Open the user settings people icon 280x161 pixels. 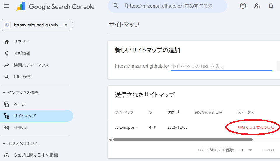coord(257,6)
